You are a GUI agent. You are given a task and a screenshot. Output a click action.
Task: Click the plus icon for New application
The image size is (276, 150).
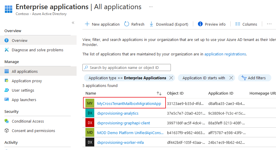tap(87, 24)
